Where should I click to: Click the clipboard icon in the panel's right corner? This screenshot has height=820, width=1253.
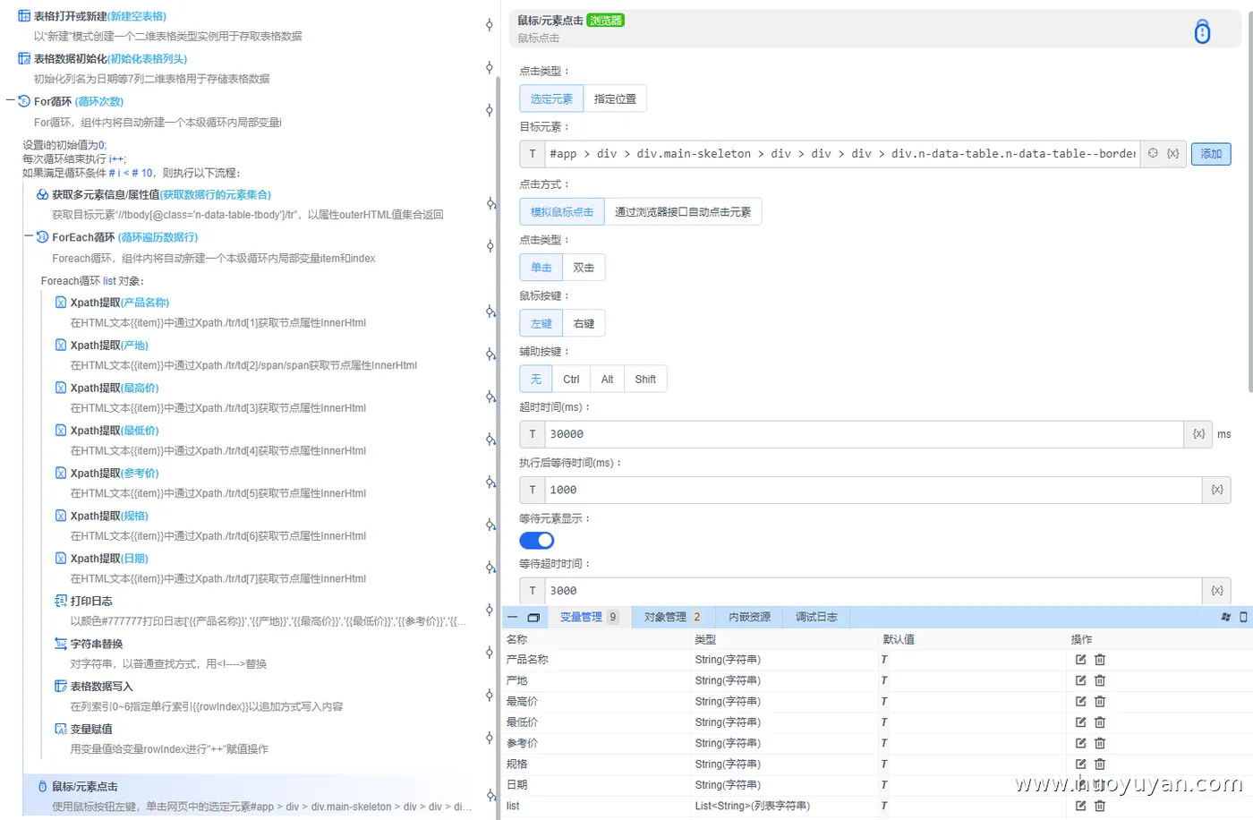coord(1243,617)
